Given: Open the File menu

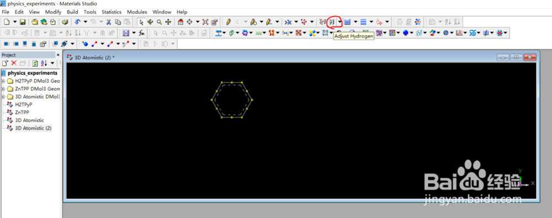Looking at the screenshot, I should point(6,12).
